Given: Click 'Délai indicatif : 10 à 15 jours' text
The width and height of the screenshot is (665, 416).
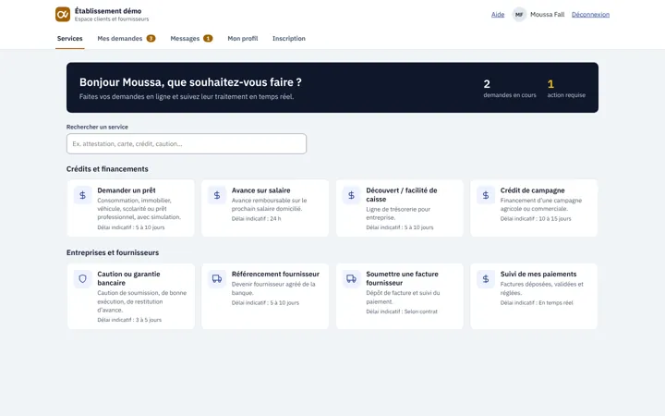Looking at the screenshot, I should point(536,219).
